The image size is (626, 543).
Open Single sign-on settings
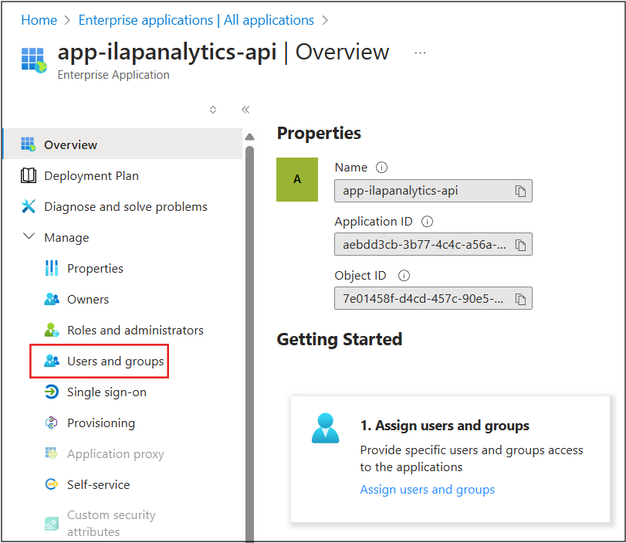click(107, 392)
